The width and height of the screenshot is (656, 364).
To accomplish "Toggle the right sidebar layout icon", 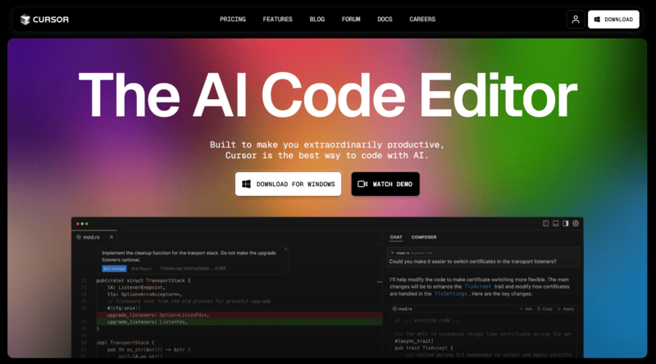I will [566, 223].
